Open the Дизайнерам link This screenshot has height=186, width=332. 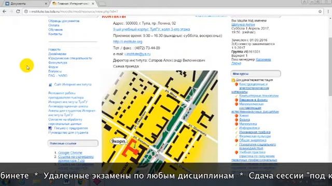(x=57, y=54)
